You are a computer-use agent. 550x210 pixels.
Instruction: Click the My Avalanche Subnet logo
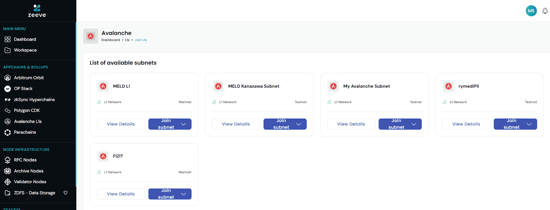point(333,86)
